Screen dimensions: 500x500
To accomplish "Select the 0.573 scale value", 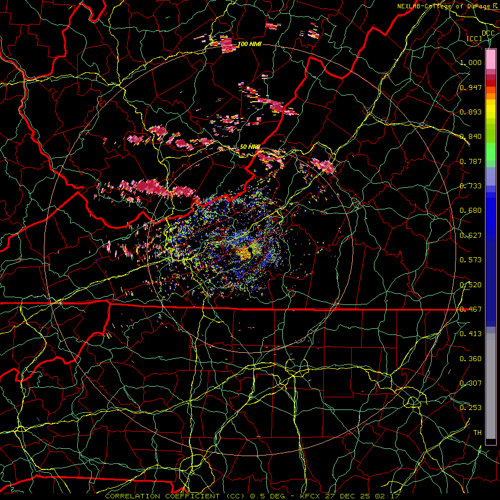I will click(x=471, y=260).
